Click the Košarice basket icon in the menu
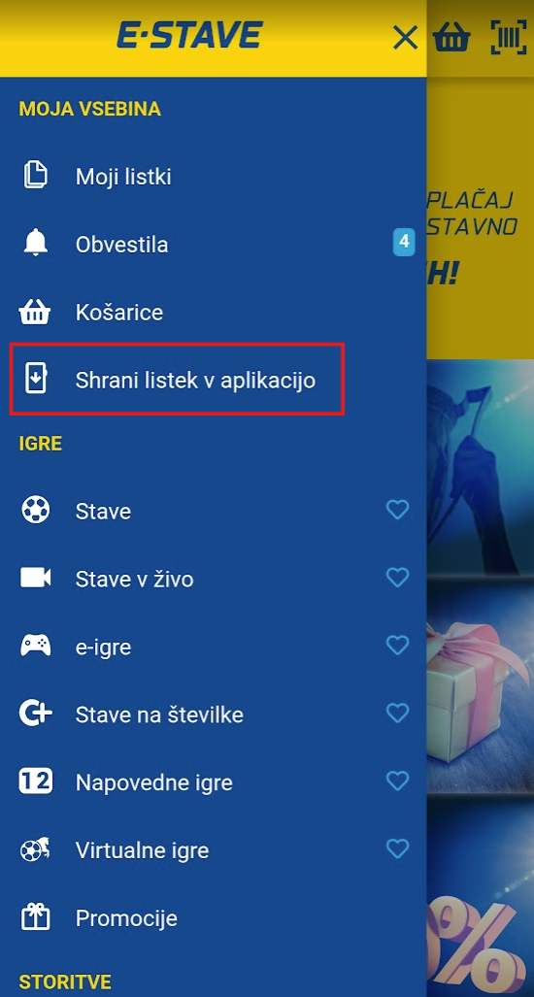Screen dimensions: 534x997 36,313
